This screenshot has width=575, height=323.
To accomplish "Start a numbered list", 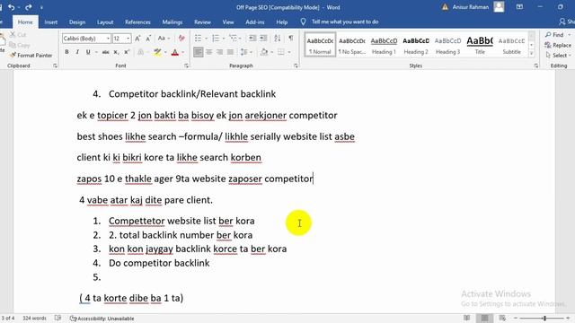I will point(216,38).
